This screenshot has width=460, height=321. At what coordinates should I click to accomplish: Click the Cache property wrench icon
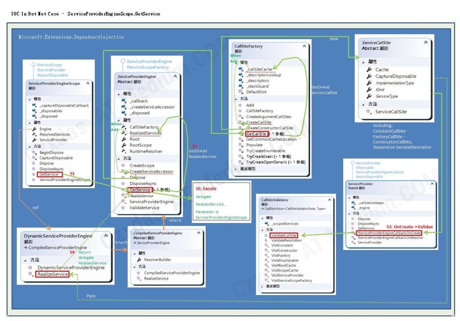click(369, 69)
